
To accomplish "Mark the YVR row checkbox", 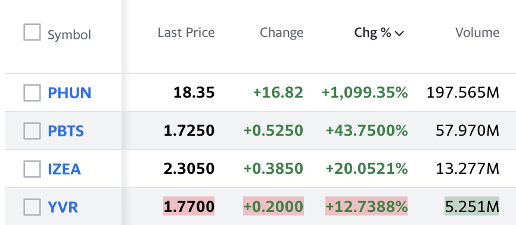I will pos(32,207).
